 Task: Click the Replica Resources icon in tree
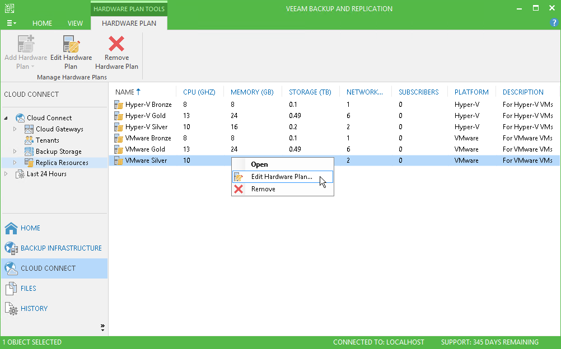pyautogui.click(x=29, y=162)
